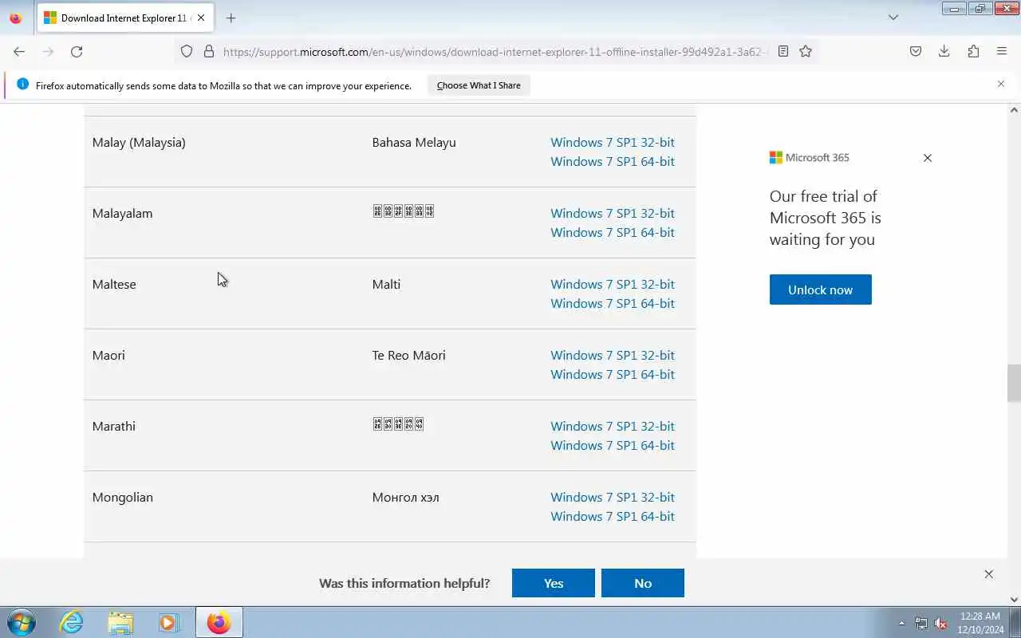
Task: Open Marathi Windows 7 SP1 64-bit link
Action: point(613,445)
